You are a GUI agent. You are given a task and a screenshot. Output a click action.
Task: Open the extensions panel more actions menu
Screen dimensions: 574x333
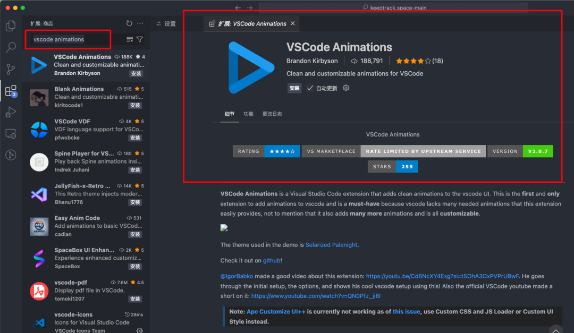tap(140, 23)
